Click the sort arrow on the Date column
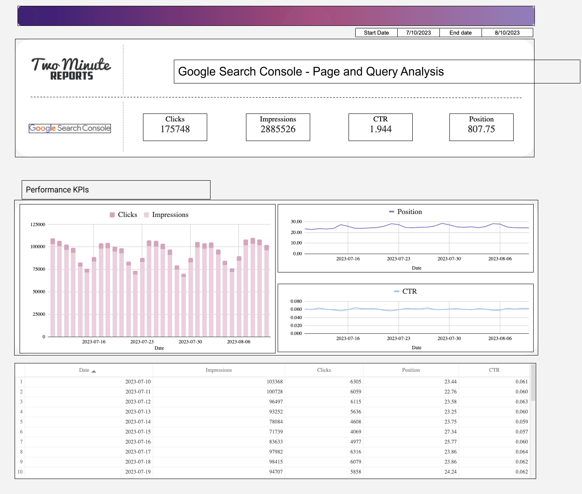582x494 pixels. click(x=94, y=370)
